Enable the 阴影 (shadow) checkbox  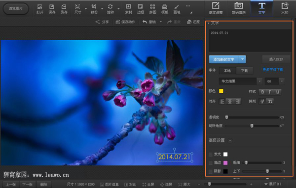211,171
